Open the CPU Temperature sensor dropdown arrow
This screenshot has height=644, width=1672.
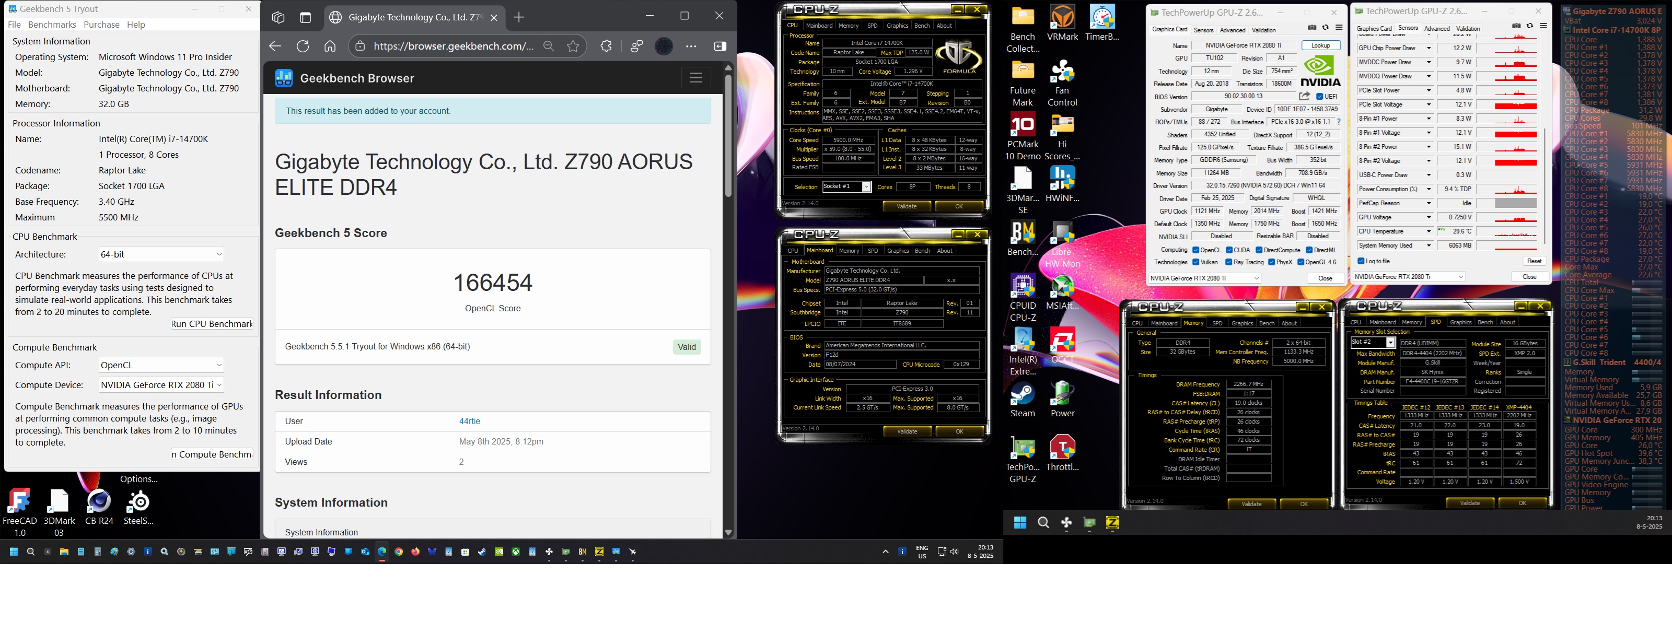pos(1429,231)
